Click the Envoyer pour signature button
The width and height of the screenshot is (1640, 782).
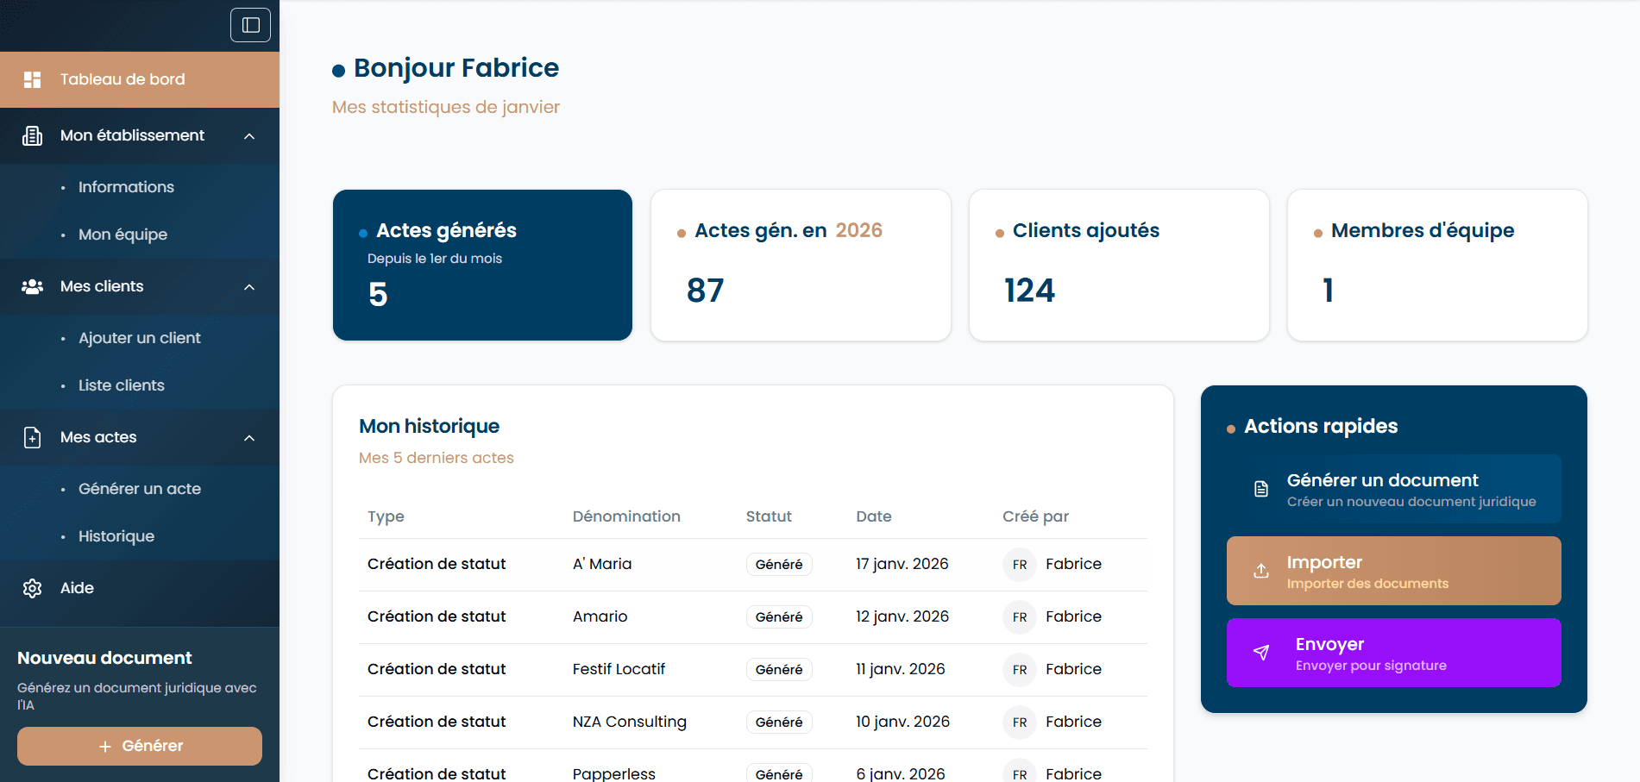click(x=1392, y=653)
